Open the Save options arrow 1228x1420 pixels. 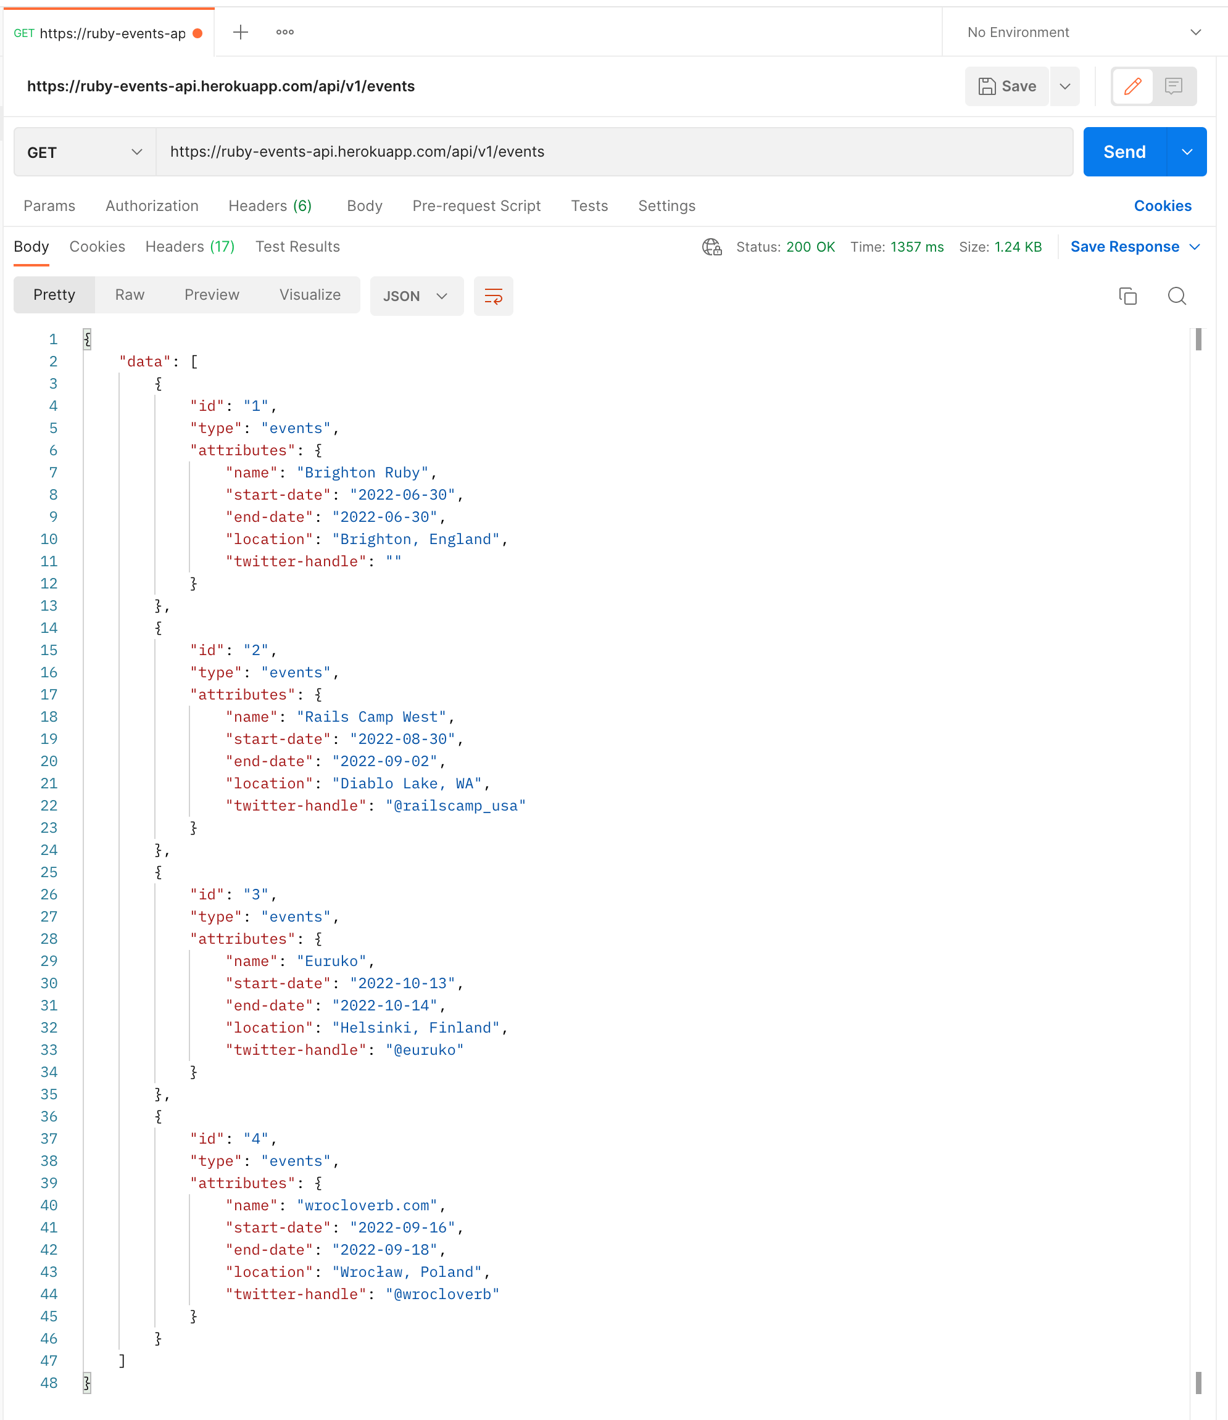point(1065,86)
